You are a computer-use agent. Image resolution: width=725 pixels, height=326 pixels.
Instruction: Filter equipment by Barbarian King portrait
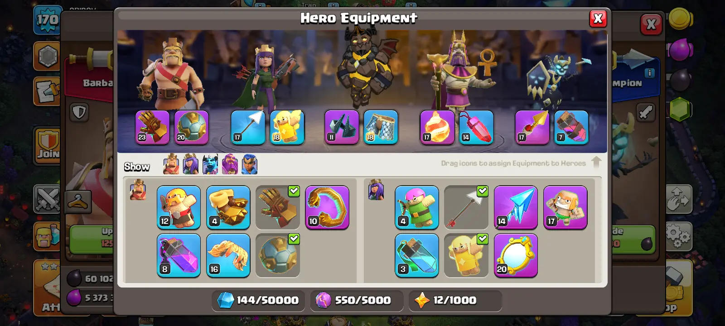pos(171,164)
